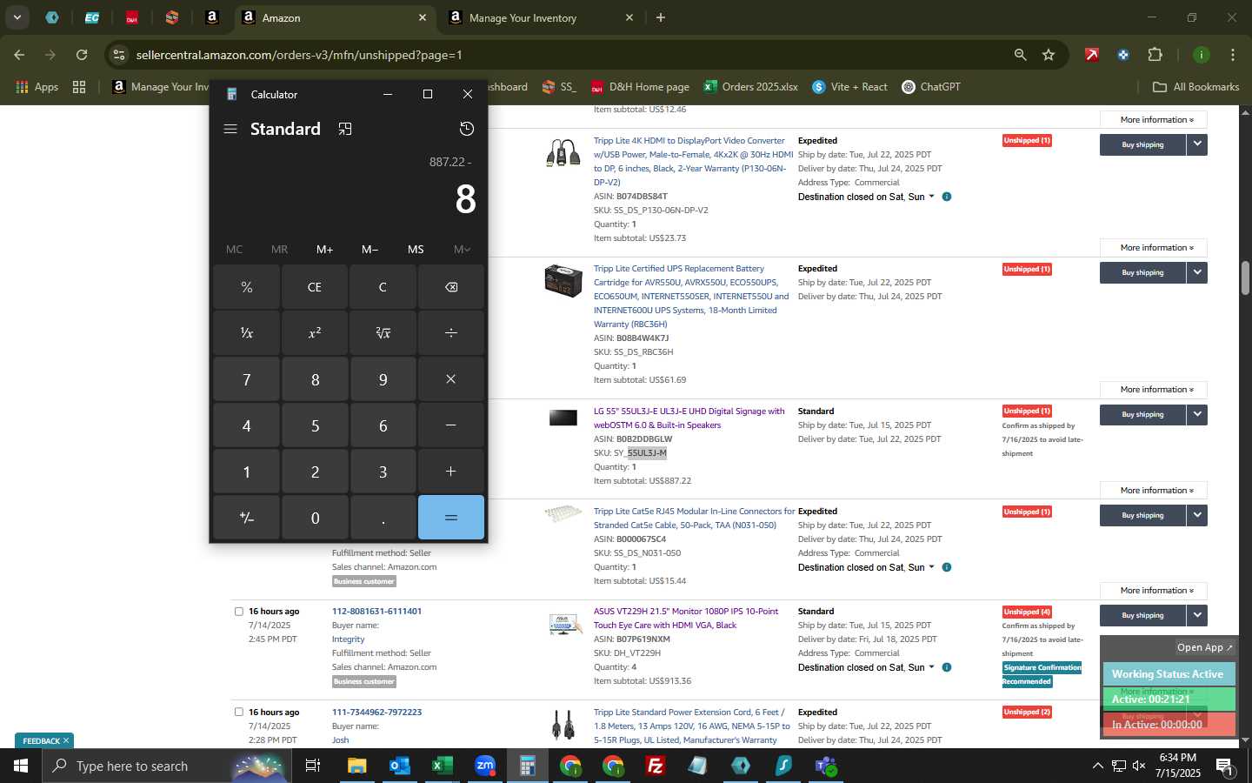Open the LG 55" 55UL3J-E product link
This screenshot has height=783, width=1252.
[689, 418]
